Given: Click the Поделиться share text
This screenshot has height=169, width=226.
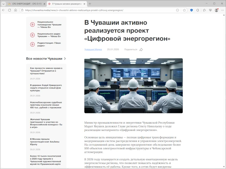Looking at the screenshot, I should point(131,49).
